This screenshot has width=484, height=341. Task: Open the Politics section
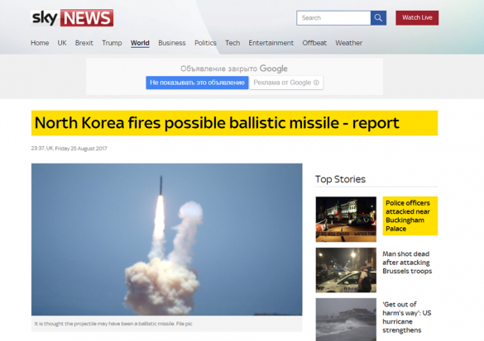(205, 43)
